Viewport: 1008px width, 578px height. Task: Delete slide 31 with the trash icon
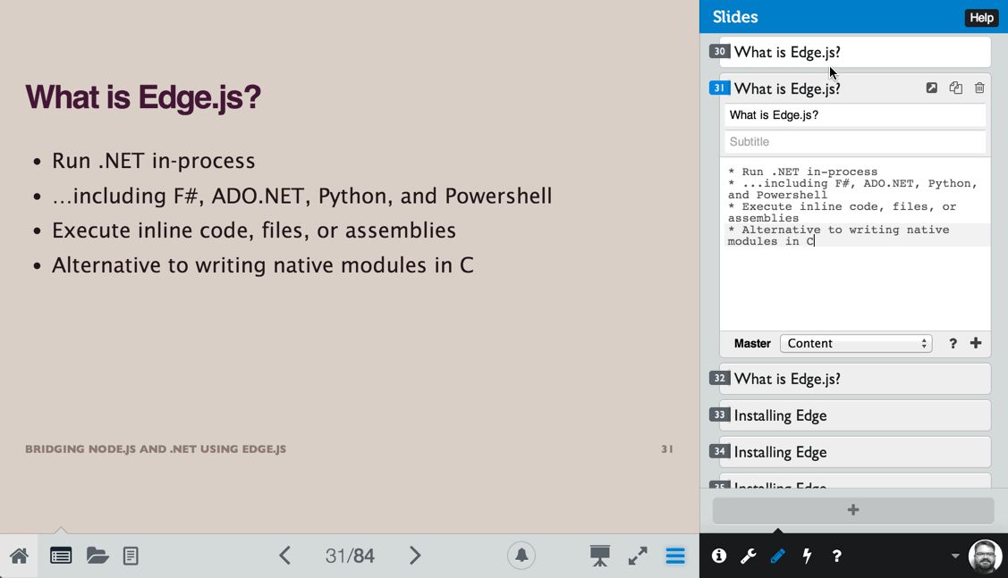coord(979,88)
